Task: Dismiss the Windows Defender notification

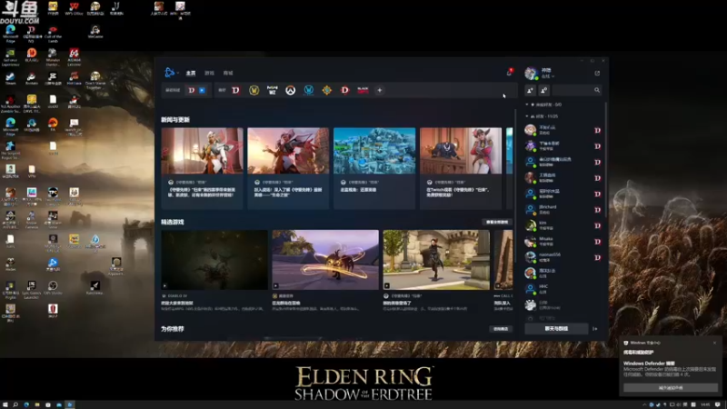Action: pyautogui.click(x=714, y=343)
